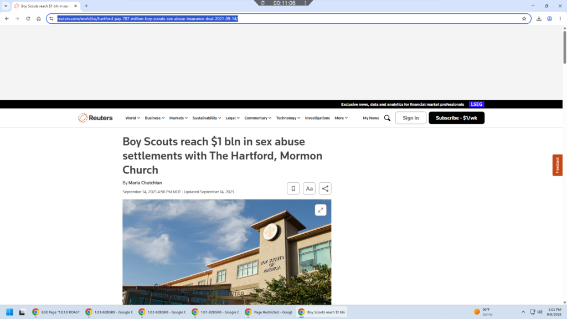Click the browser back arrow

7,18
